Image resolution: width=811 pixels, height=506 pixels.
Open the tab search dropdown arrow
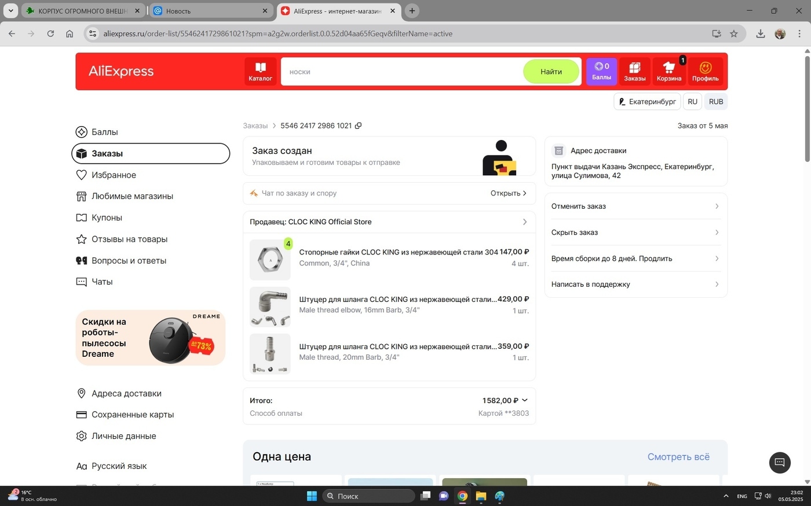(10, 10)
